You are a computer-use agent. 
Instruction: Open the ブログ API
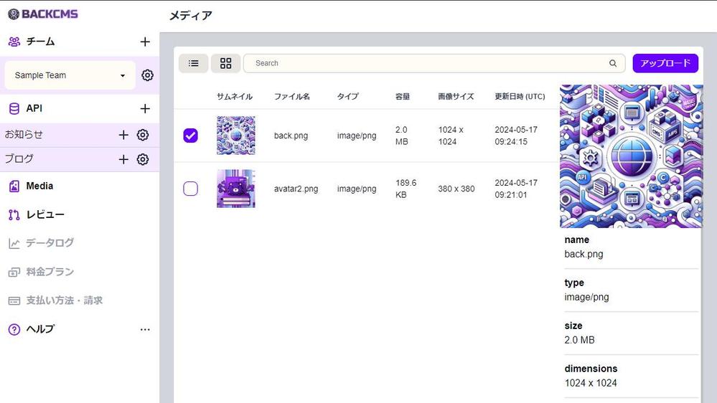pyautogui.click(x=19, y=158)
